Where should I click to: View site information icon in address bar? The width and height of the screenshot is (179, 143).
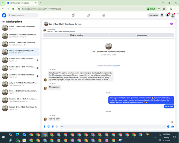tap(19, 9)
